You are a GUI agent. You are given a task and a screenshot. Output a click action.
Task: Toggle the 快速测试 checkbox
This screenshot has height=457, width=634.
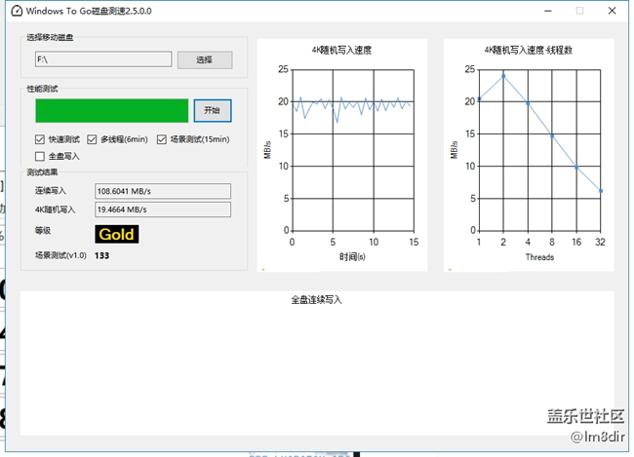pos(40,139)
